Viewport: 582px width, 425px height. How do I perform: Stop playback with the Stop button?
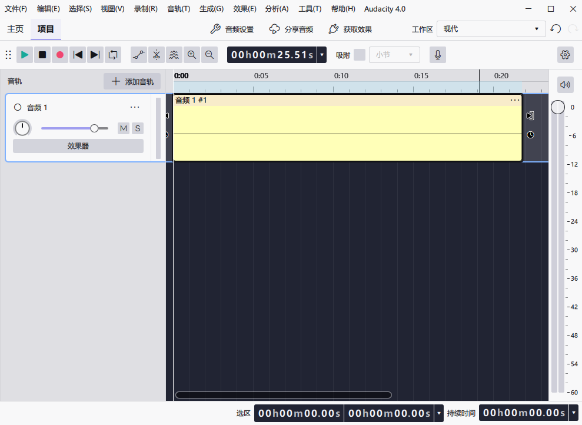click(x=42, y=55)
